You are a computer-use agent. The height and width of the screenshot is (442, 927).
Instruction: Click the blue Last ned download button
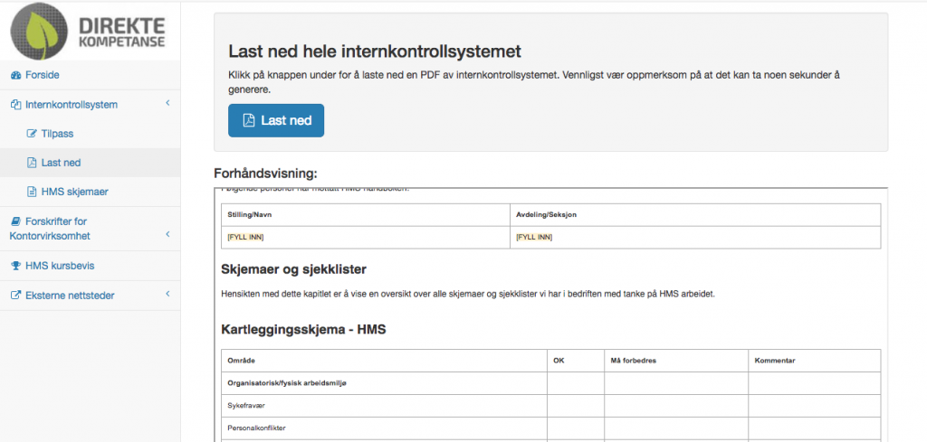point(276,120)
